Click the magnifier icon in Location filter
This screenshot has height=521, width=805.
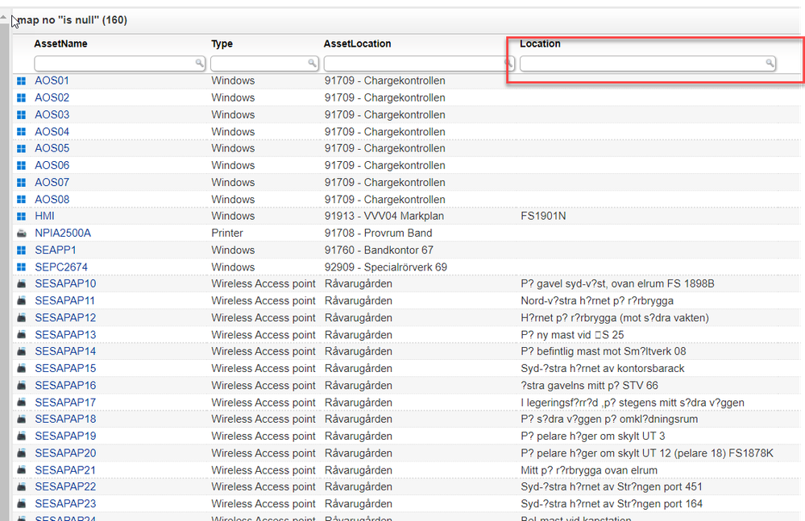point(770,63)
